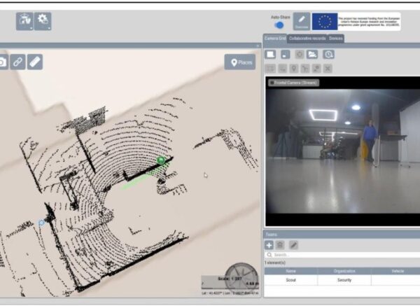The width and height of the screenshot is (420, 306).
Task: Switch to the Collaborative records tab
Action: pyautogui.click(x=307, y=38)
